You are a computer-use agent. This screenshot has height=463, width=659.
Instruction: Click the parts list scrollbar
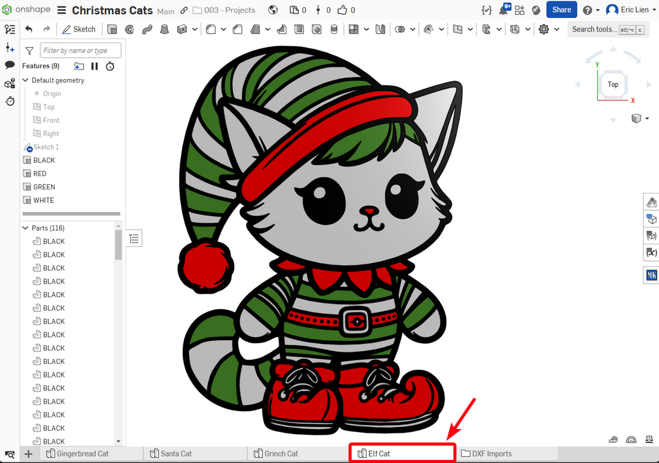coord(118,244)
